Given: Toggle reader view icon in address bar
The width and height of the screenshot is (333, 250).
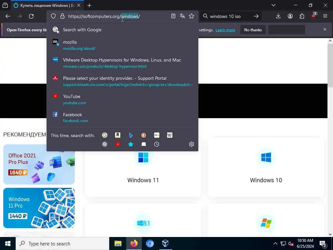Looking at the screenshot, I should (x=173, y=16).
